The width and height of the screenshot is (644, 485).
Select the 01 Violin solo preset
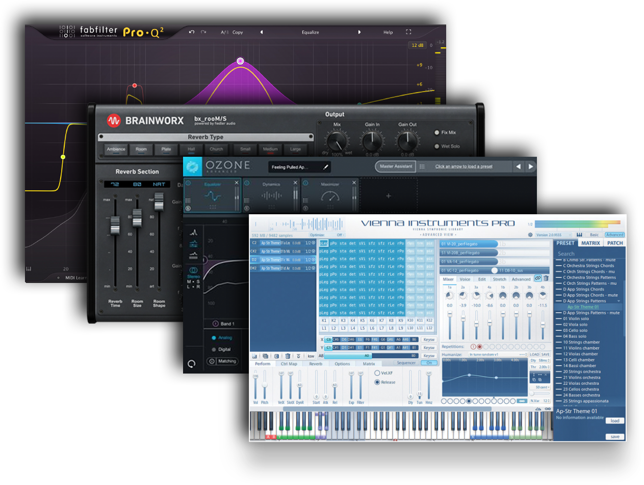tap(576, 319)
